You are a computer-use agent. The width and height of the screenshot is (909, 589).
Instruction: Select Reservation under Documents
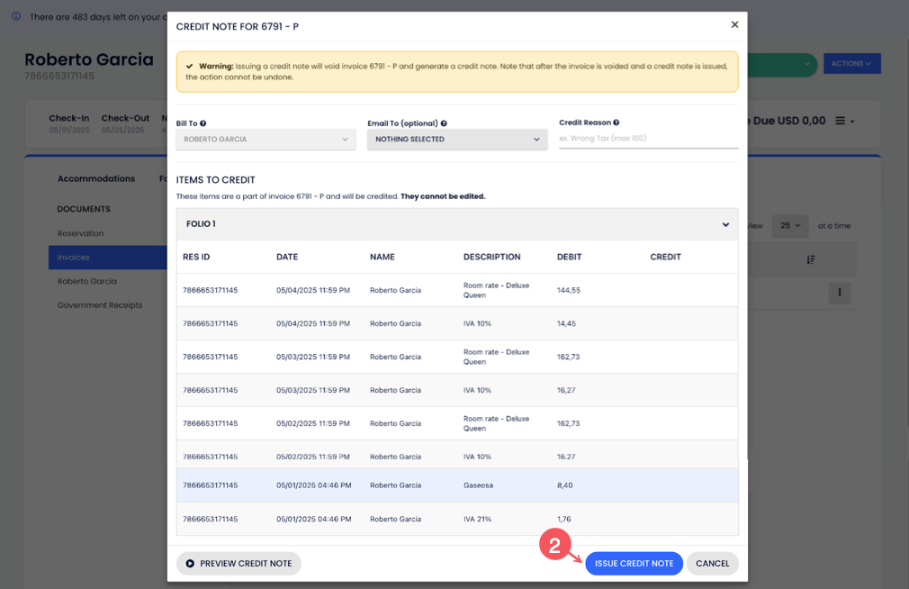coord(81,233)
